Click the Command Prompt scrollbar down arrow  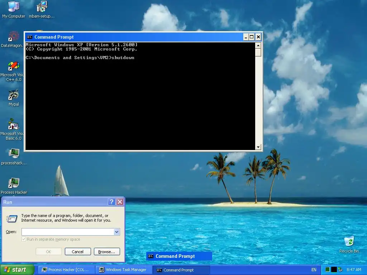(258, 147)
